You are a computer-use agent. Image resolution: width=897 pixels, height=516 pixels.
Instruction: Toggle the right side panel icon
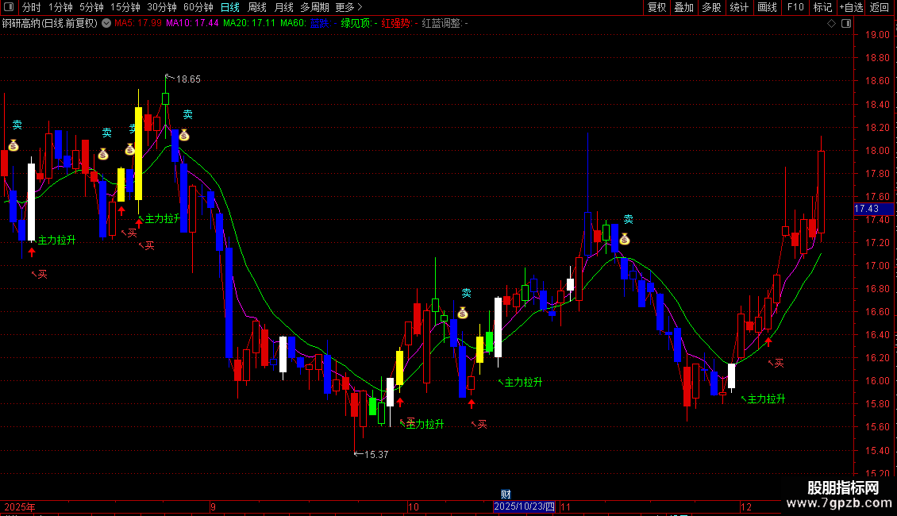(x=846, y=24)
